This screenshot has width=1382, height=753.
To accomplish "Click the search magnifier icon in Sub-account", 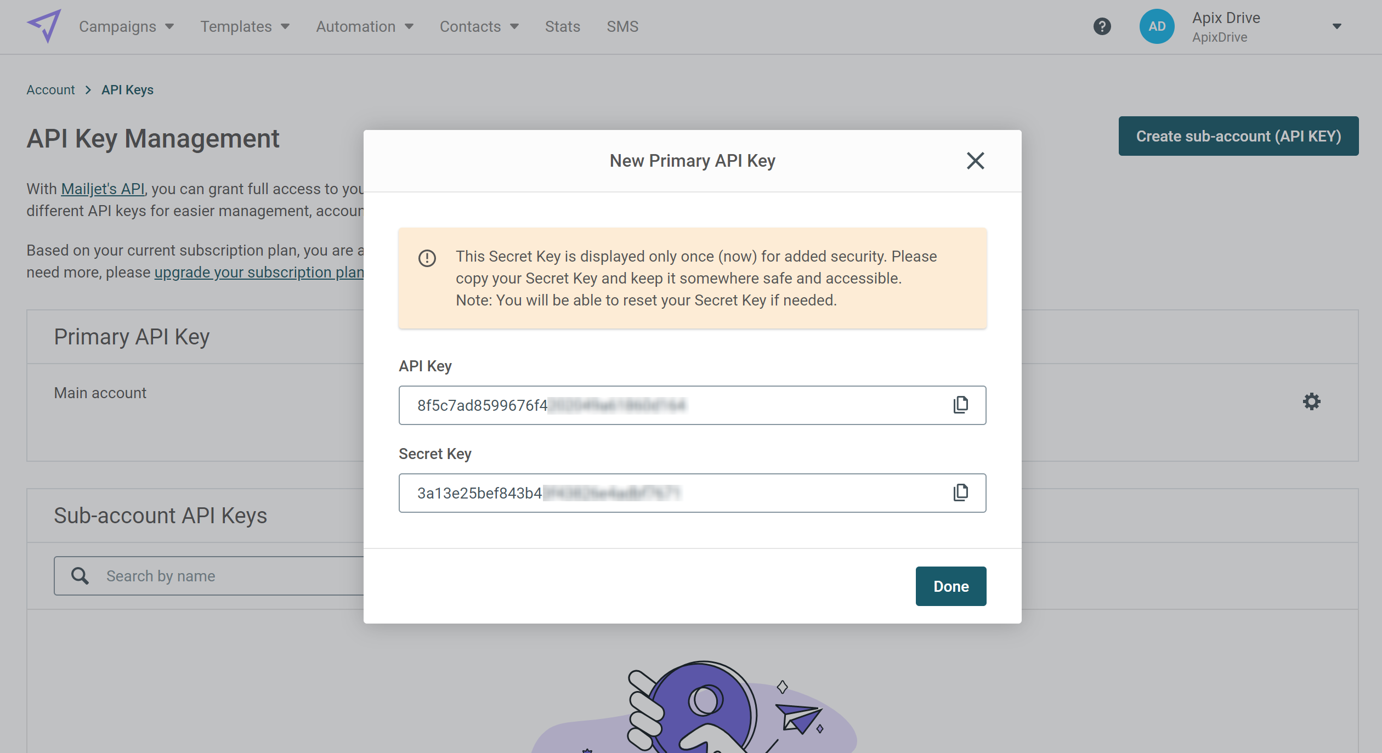I will pos(81,576).
